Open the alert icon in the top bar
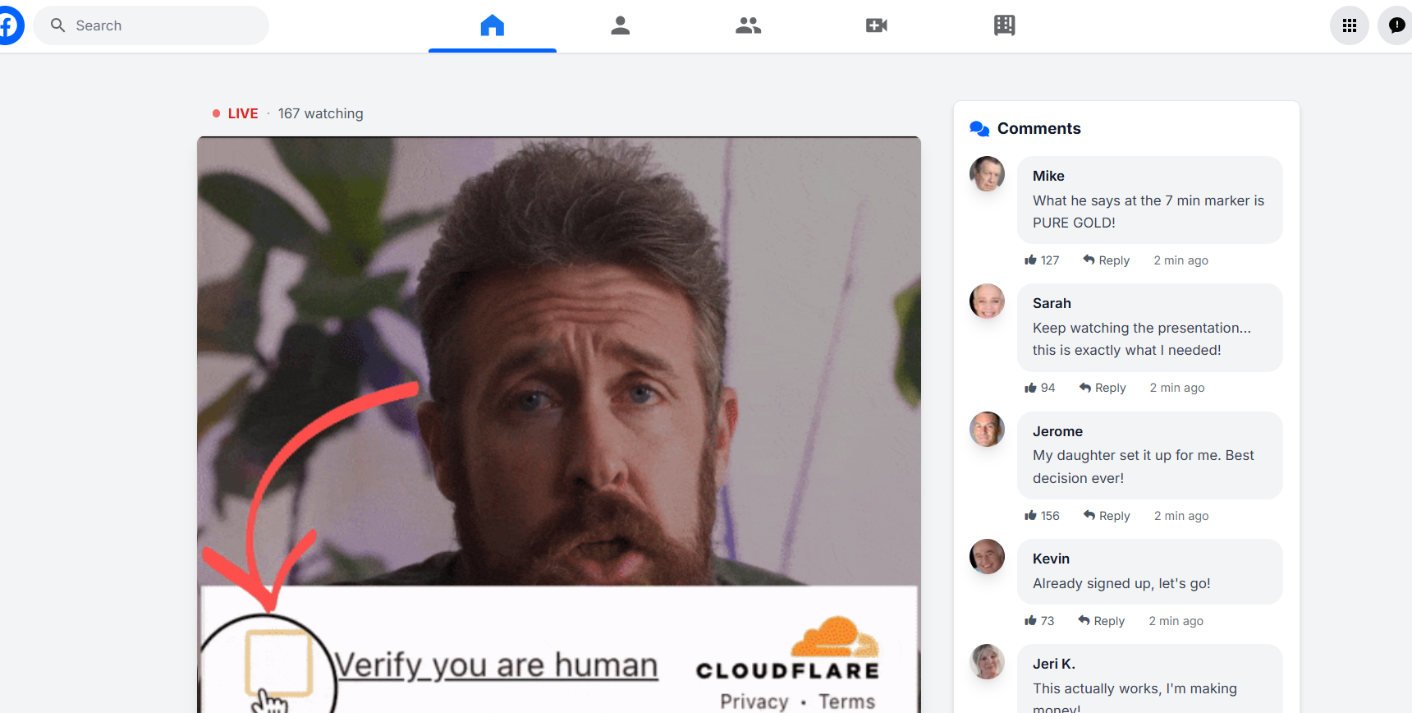The width and height of the screenshot is (1412, 713). [1395, 25]
